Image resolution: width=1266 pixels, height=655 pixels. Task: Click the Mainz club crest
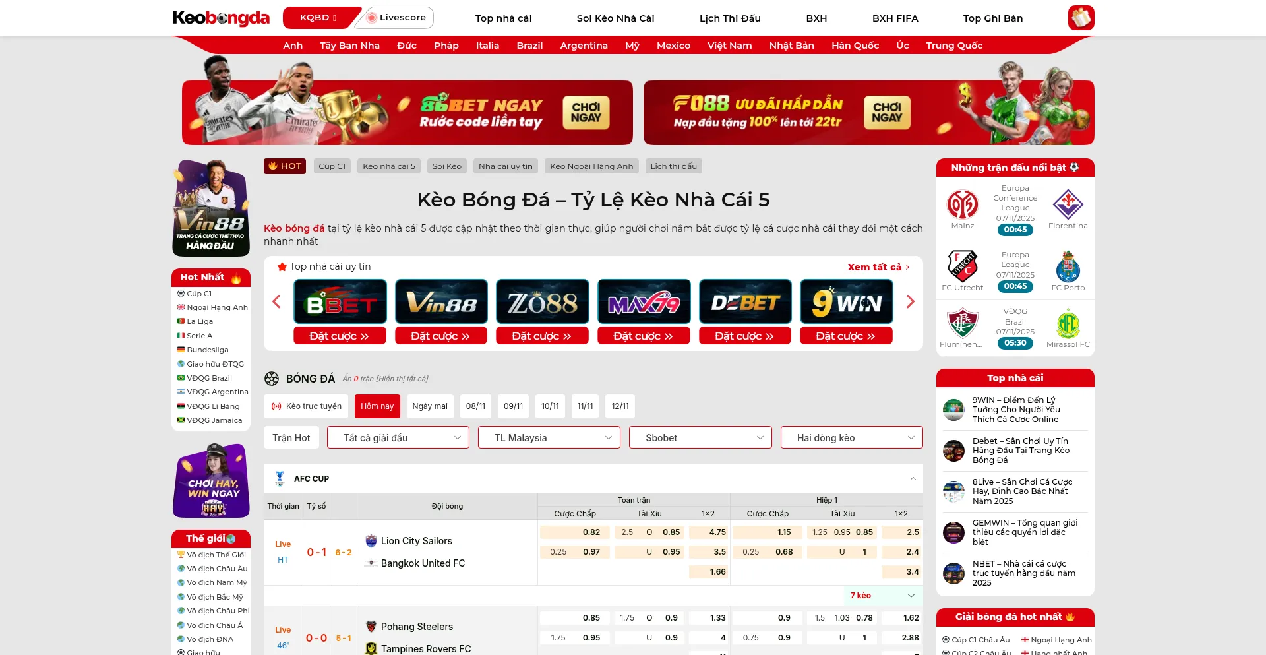click(963, 204)
